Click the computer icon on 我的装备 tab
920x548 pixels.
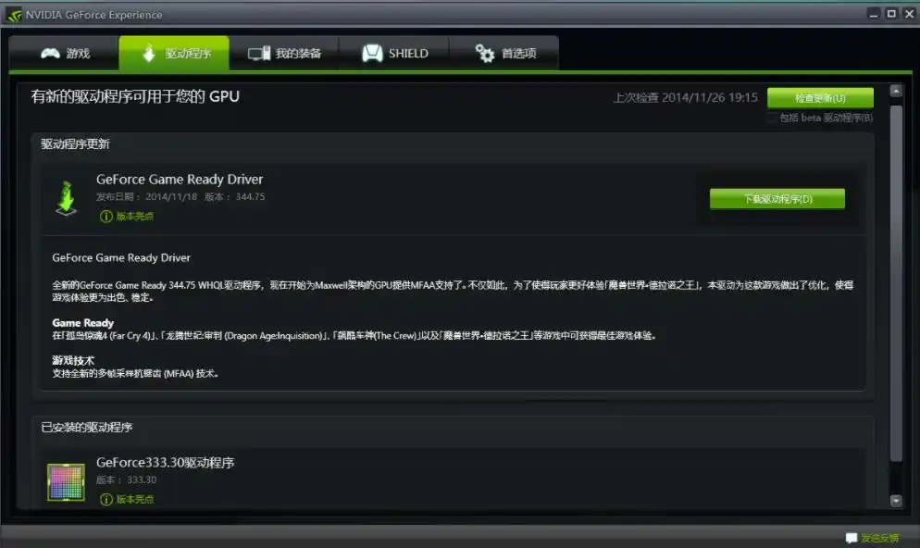(259, 54)
